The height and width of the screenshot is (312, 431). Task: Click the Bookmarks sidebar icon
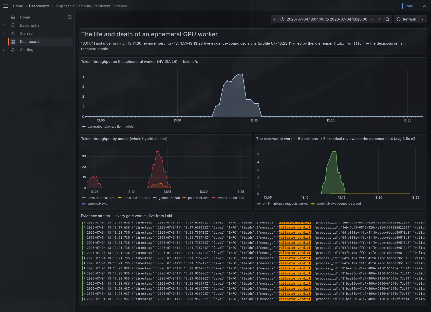13,25
